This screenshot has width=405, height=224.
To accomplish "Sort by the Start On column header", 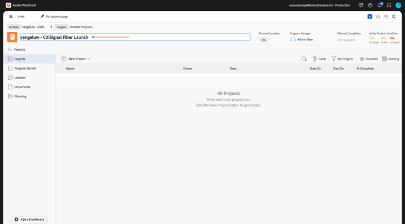I will [315, 68].
